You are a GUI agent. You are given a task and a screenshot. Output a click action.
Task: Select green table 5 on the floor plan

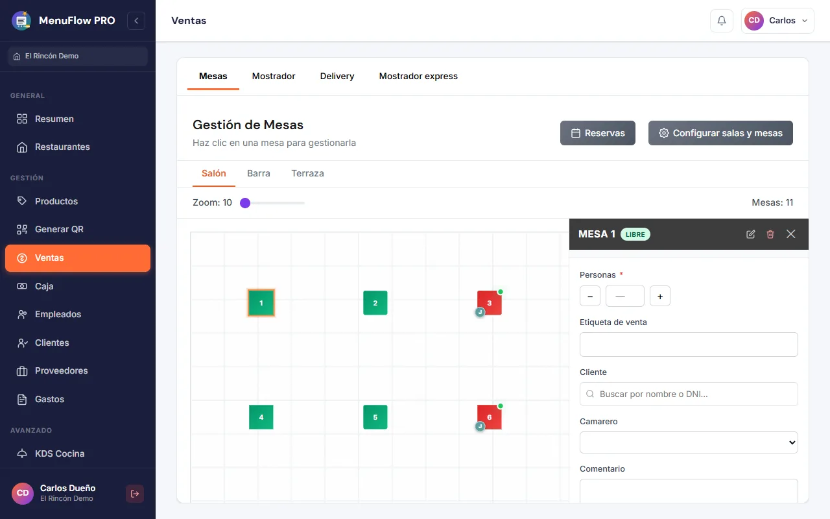(375, 417)
